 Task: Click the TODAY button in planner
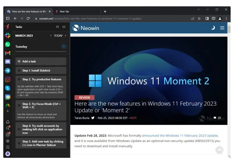click(x=58, y=36)
